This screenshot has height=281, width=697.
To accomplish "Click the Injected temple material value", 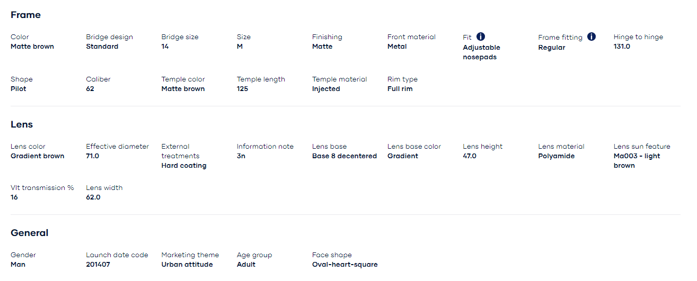I will (326, 89).
